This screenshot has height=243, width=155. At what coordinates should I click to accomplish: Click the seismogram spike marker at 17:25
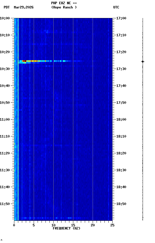[143, 62]
